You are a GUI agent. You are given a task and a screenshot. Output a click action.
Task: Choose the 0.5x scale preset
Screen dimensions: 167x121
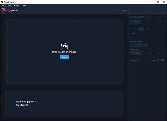click(x=134, y=29)
